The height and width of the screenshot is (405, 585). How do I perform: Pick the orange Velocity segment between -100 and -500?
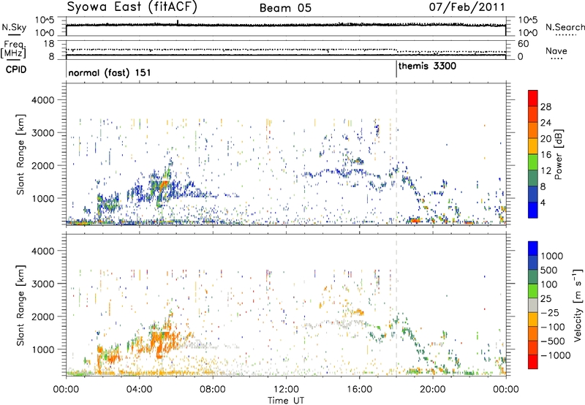533,333
